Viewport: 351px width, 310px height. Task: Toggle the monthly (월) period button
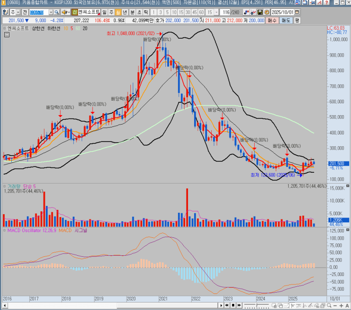pyautogui.click(x=118, y=12)
